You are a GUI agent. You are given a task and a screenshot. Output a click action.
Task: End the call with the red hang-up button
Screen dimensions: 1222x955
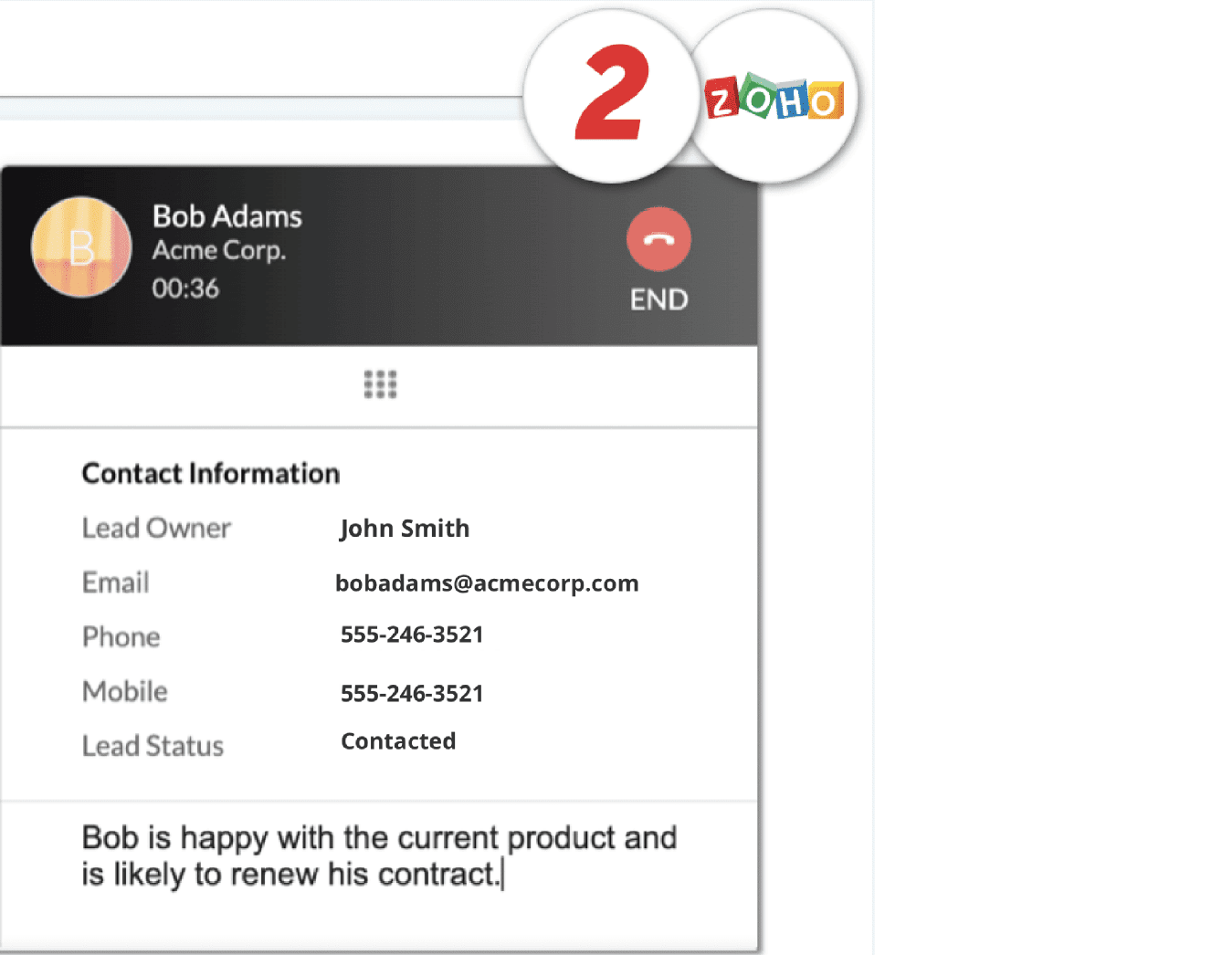658,239
